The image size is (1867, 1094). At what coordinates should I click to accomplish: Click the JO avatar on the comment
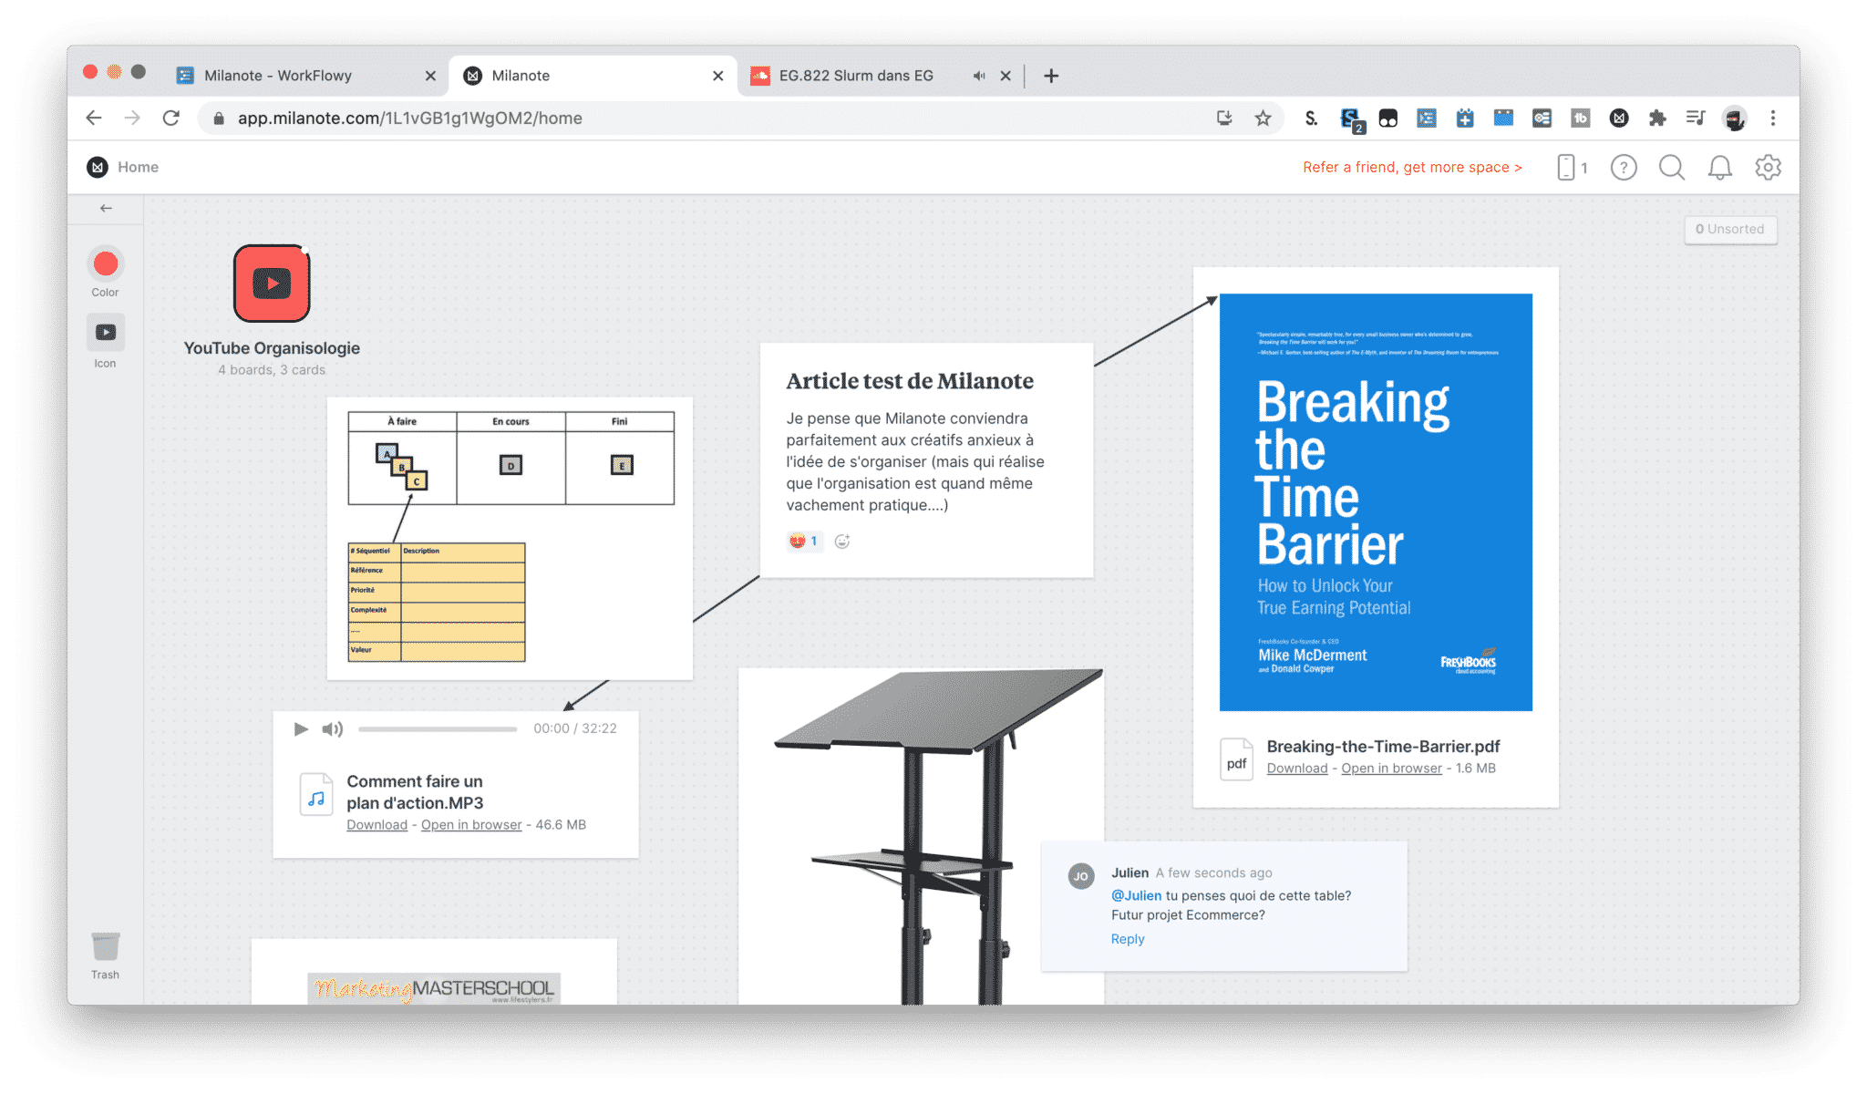[x=1081, y=876]
